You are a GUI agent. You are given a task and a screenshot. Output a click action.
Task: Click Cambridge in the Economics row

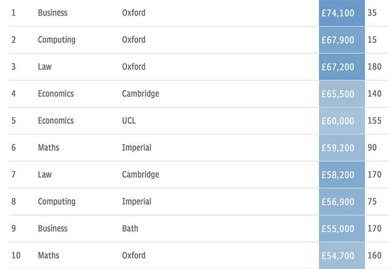point(141,93)
